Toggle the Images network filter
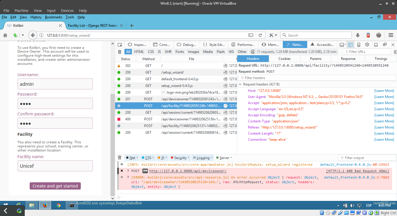 [194, 52]
